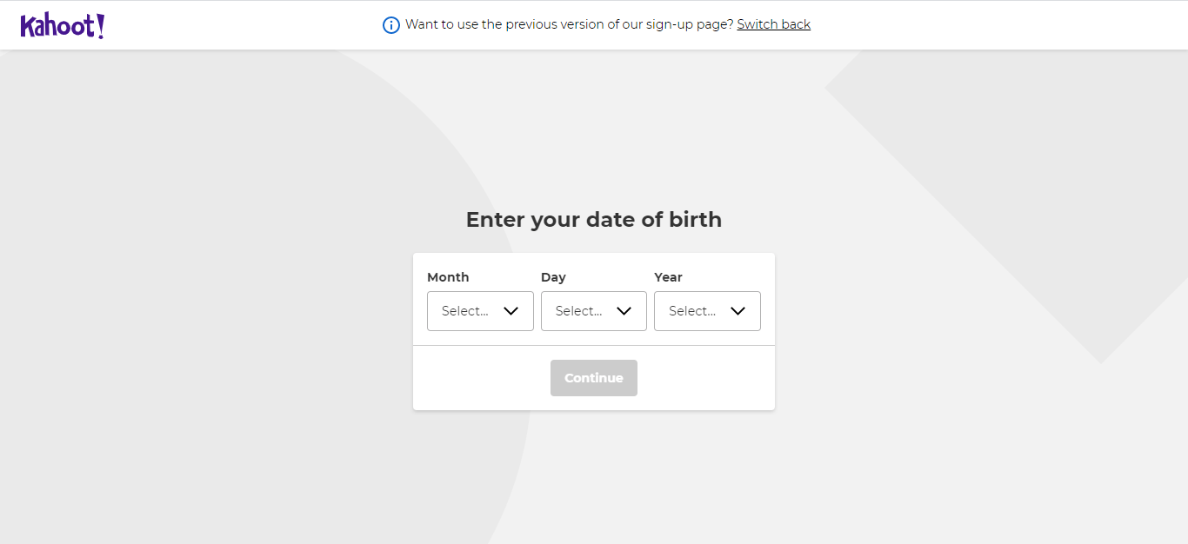The image size is (1188, 544).
Task: Follow the "Switch back" link
Action: (773, 24)
